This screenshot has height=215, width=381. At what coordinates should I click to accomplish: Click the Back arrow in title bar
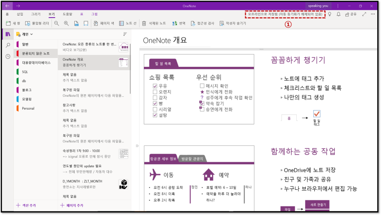7,6
